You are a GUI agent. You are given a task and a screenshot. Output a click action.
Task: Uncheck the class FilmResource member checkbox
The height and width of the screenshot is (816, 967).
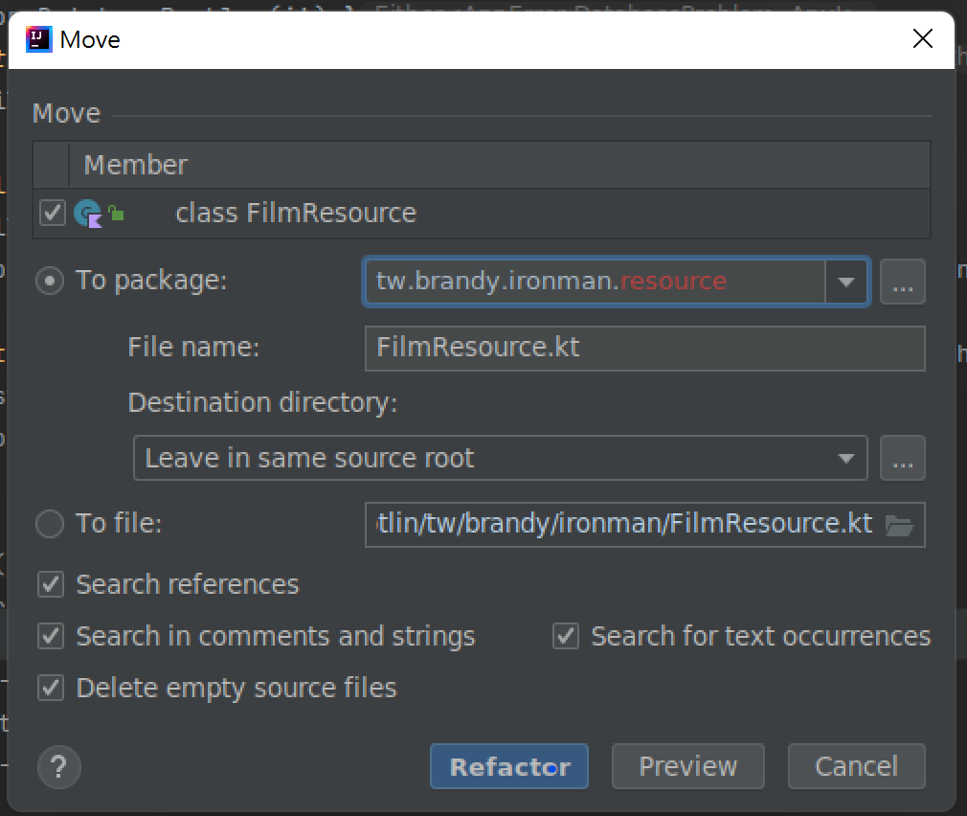coord(52,213)
